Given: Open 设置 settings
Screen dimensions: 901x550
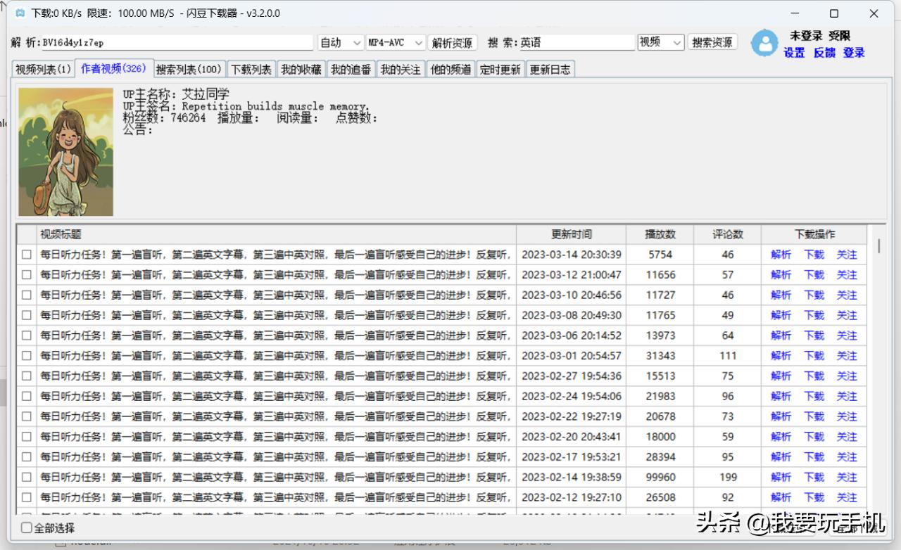Looking at the screenshot, I should [x=794, y=52].
